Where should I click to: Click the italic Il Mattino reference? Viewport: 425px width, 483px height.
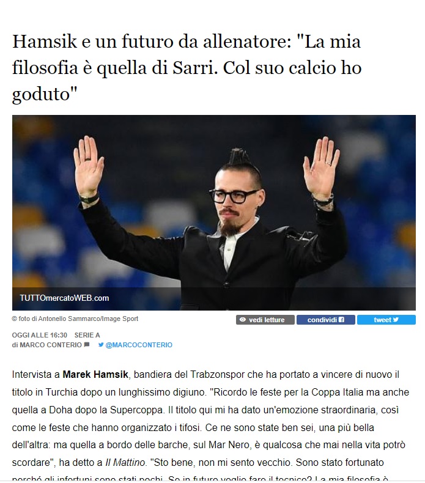coord(125,462)
